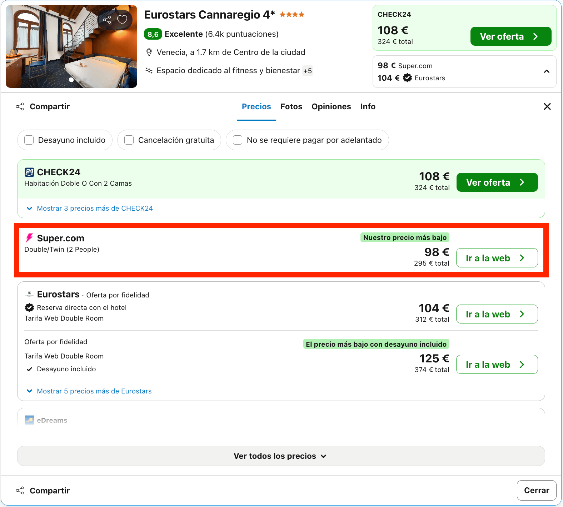The width and height of the screenshot is (563, 507).
Task: Click the CHECK24 logo icon
Action: tap(29, 172)
